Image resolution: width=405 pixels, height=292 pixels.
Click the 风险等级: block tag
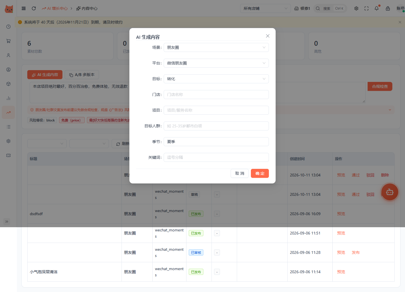pyautogui.click(x=42, y=120)
